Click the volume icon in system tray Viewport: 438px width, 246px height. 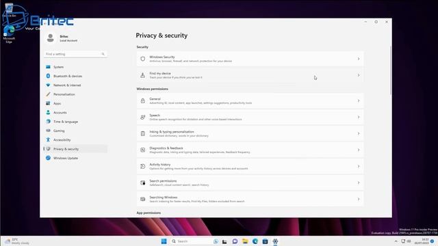[409, 241]
